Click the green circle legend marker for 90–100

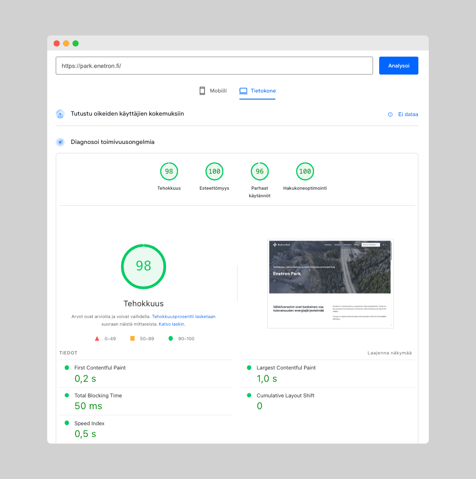pos(170,338)
